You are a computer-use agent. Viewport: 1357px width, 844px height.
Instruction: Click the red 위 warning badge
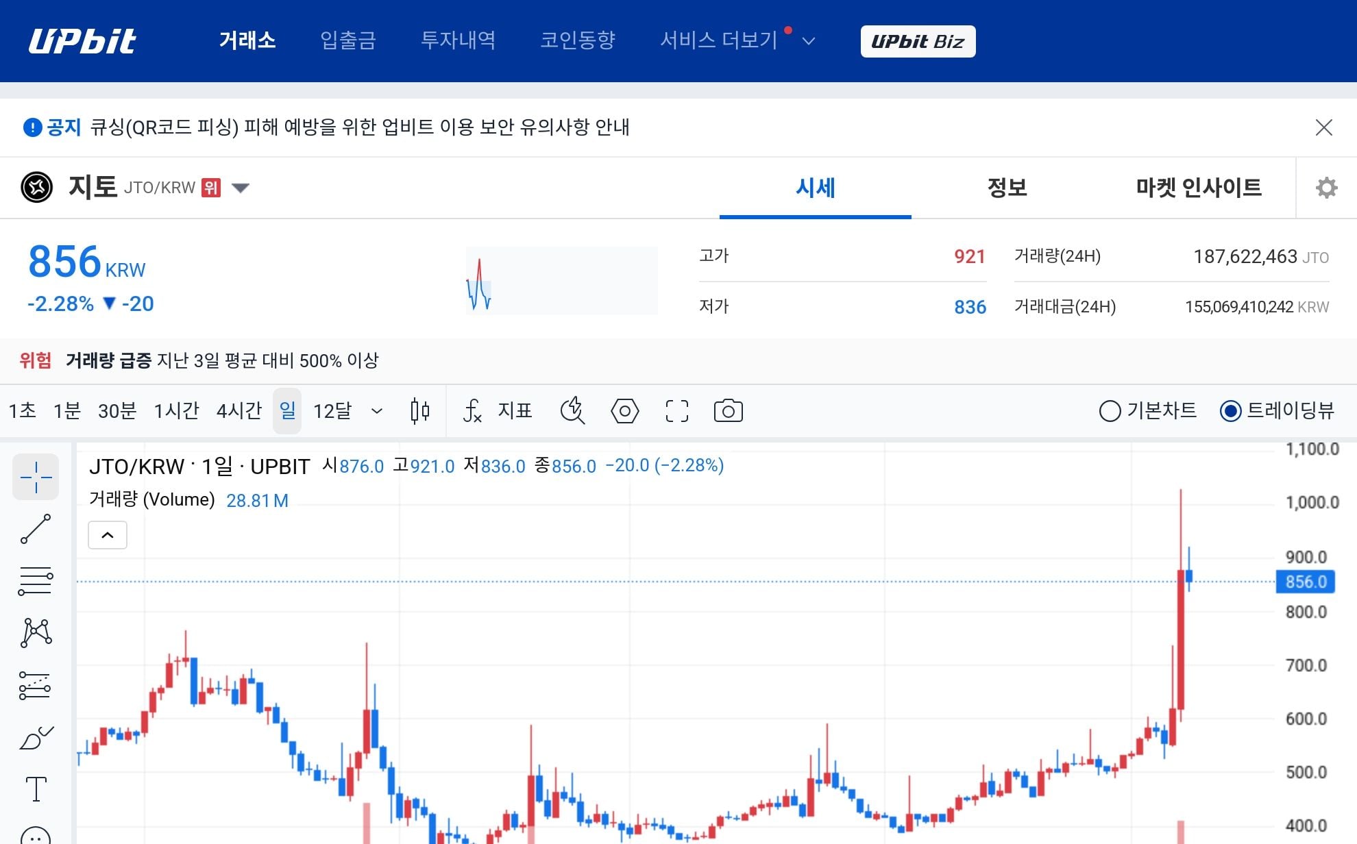coord(211,188)
